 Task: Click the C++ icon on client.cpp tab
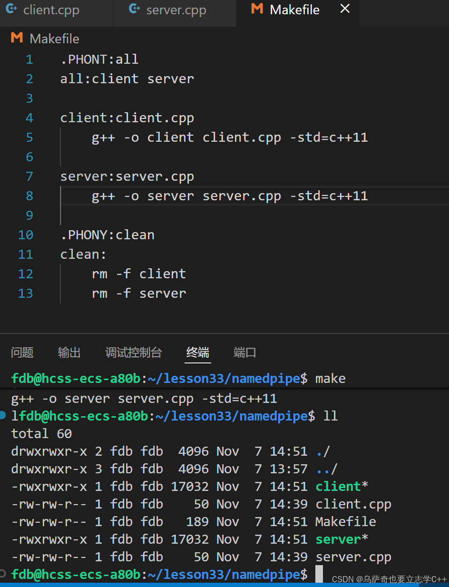(11, 9)
